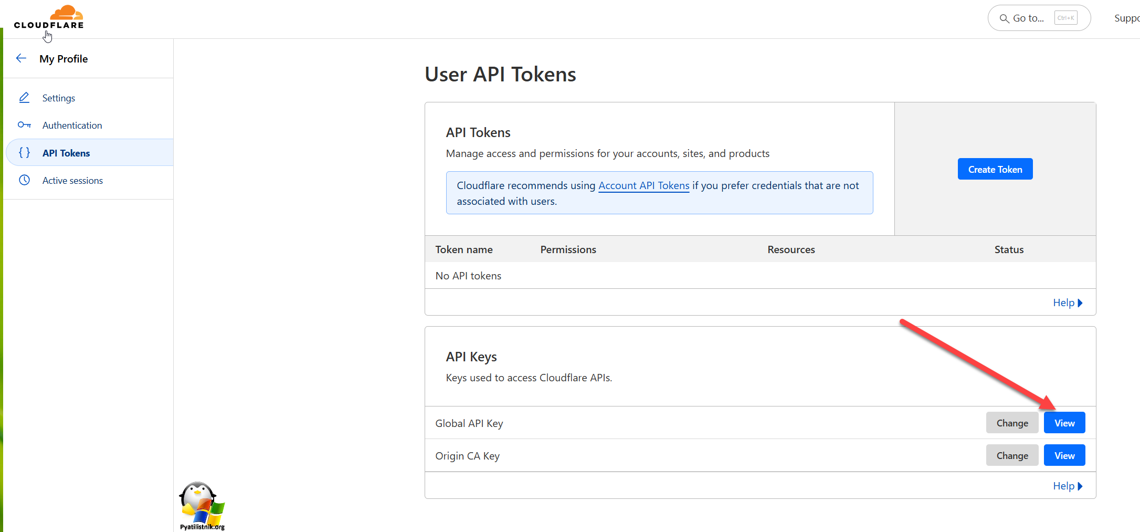Image resolution: width=1140 pixels, height=532 pixels.
Task: Click the 'Global API Key' label
Action: 469,423
